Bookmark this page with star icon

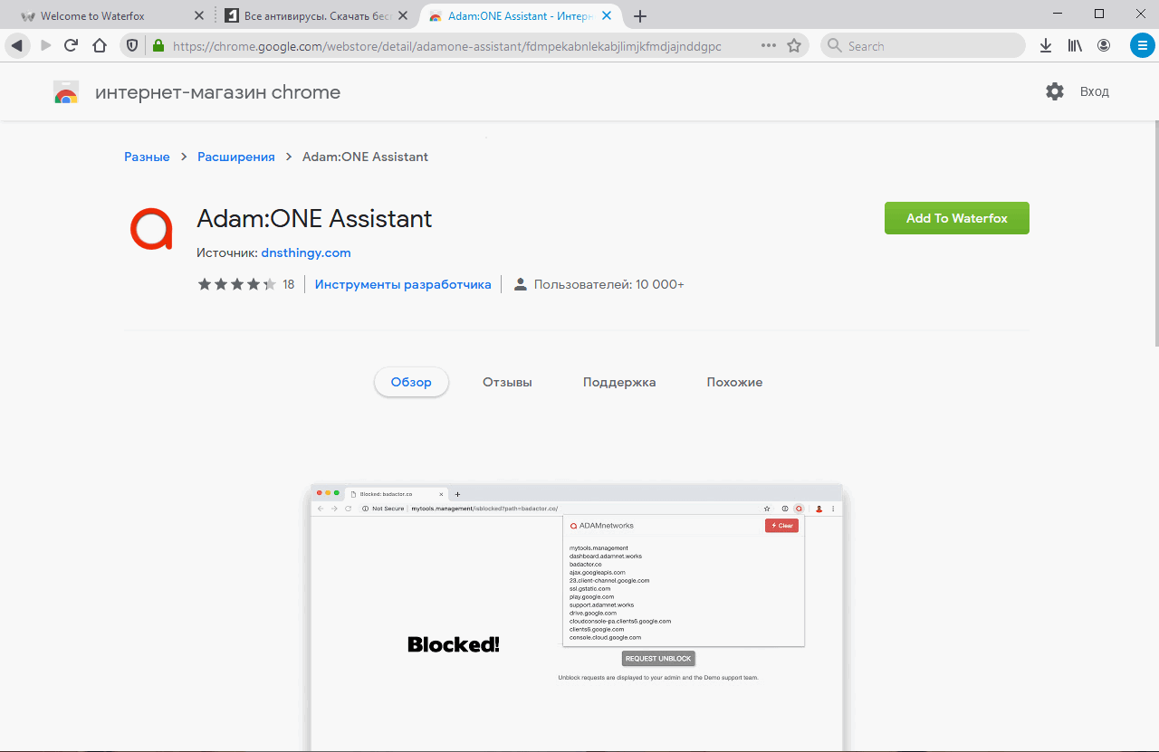(794, 46)
